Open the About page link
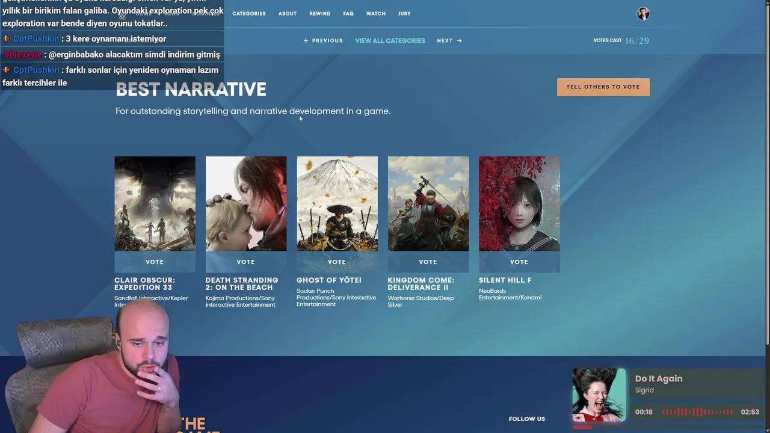 pos(287,14)
